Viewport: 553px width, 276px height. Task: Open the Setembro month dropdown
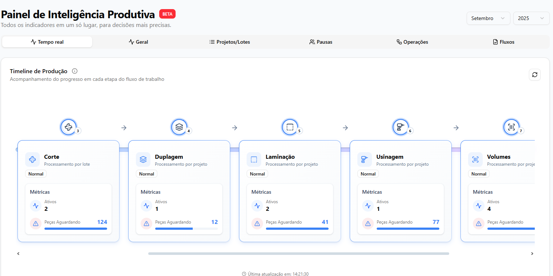tap(488, 18)
